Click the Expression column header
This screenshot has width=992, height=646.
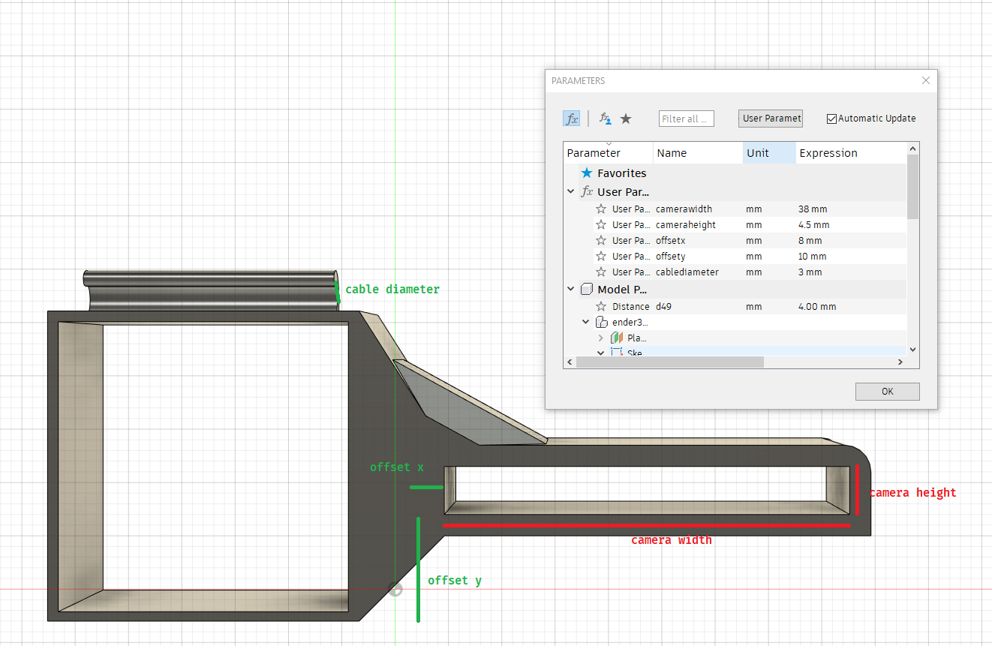(x=851, y=153)
